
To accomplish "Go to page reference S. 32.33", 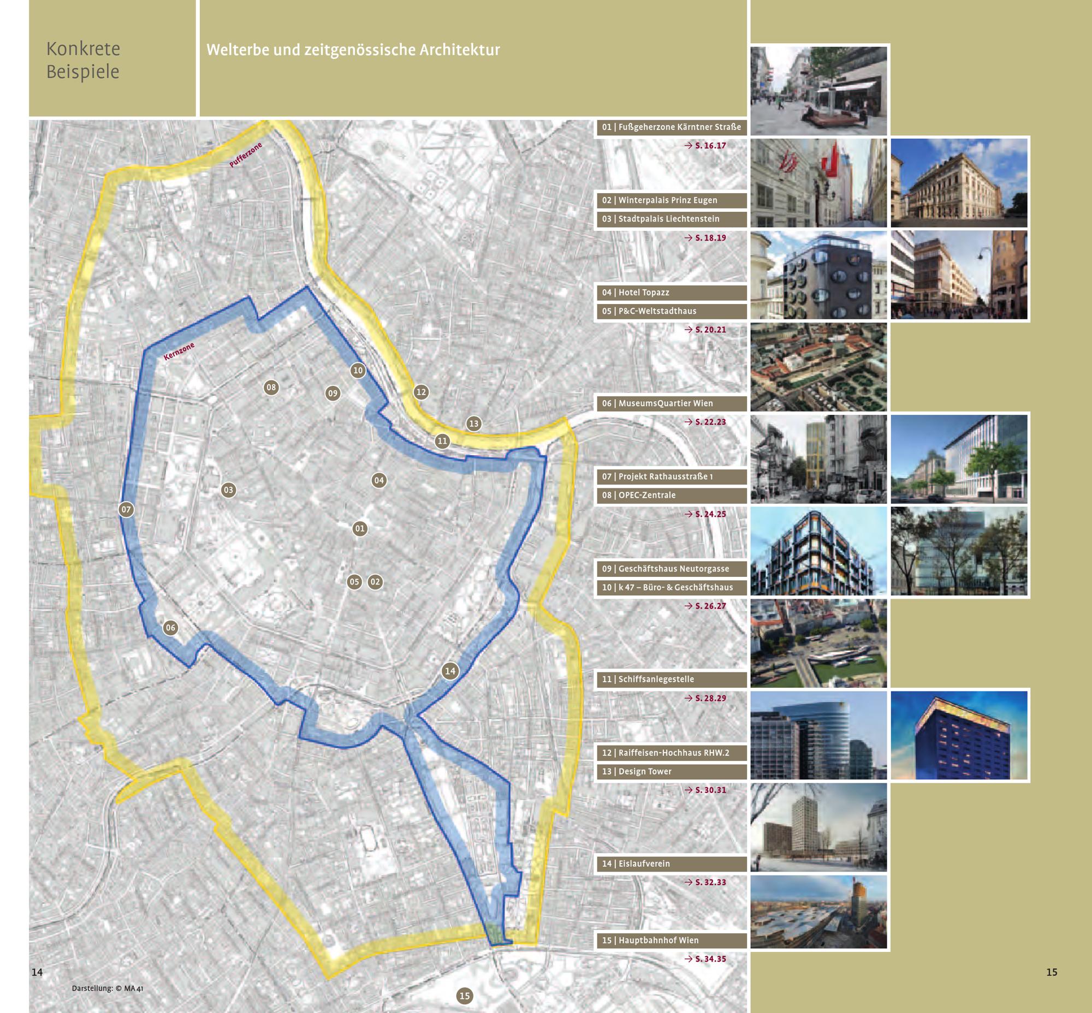I will point(705,882).
